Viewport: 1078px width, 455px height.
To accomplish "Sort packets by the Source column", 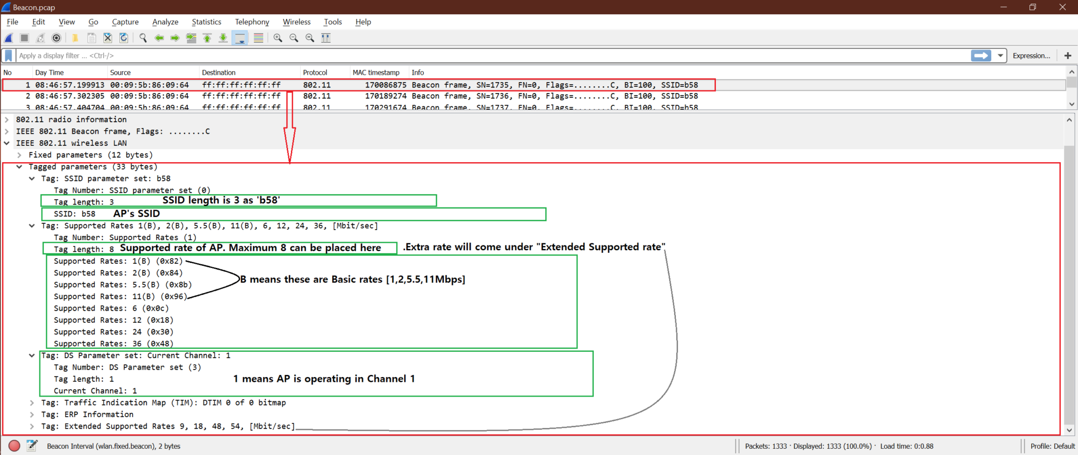I will (x=153, y=73).
